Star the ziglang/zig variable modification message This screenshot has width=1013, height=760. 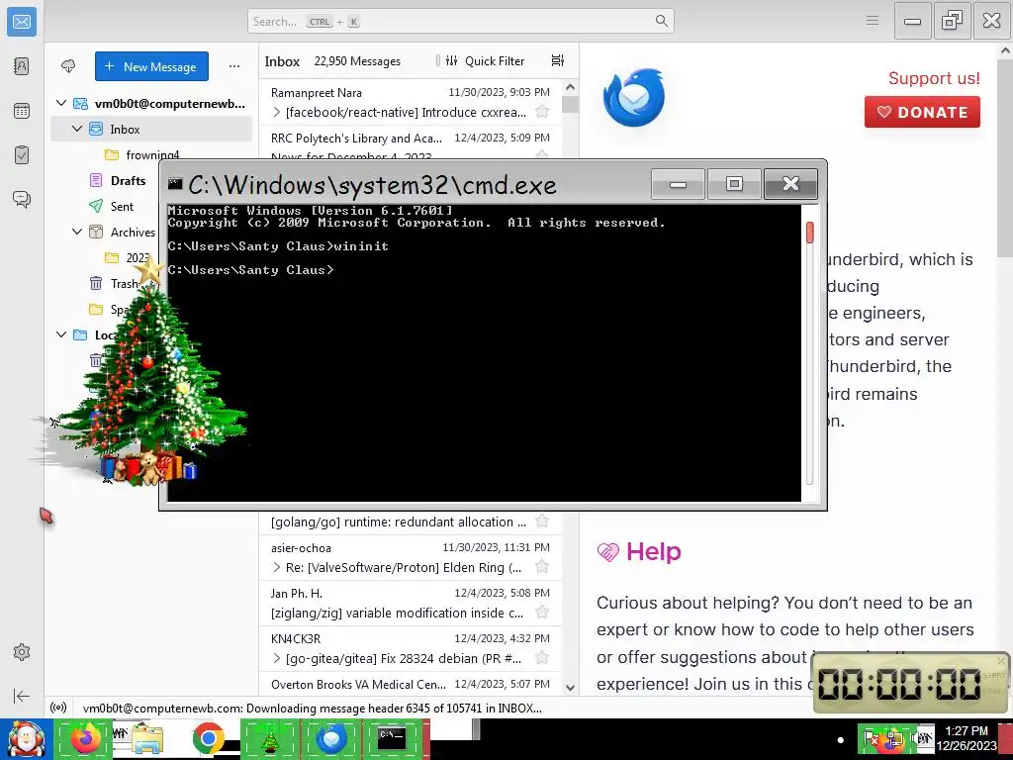[x=542, y=612]
